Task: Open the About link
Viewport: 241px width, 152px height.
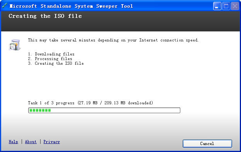Action: (x=31, y=142)
